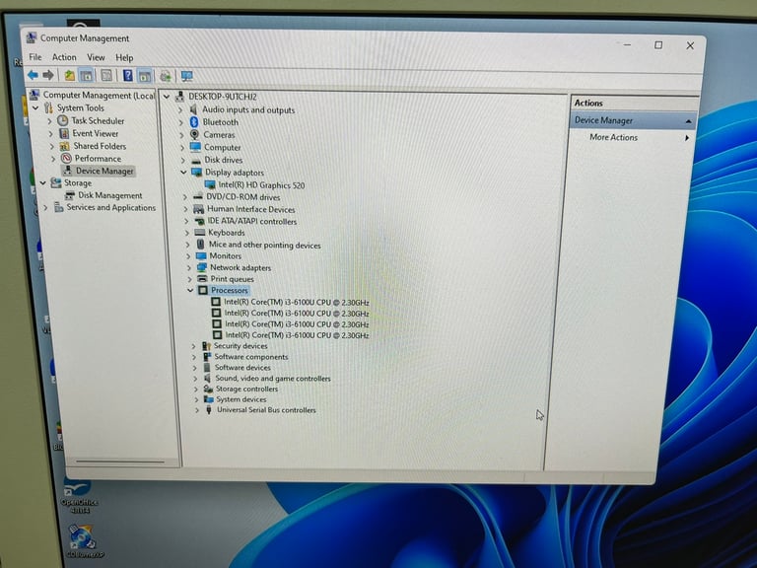Select the first i3-6100U processor entry
Viewport: 757px width, 568px height.
click(297, 303)
